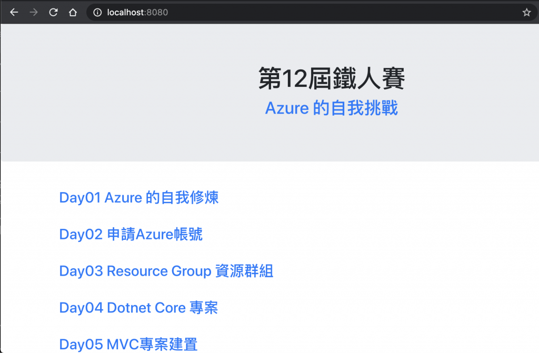Click the browser forward arrow

click(x=34, y=13)
